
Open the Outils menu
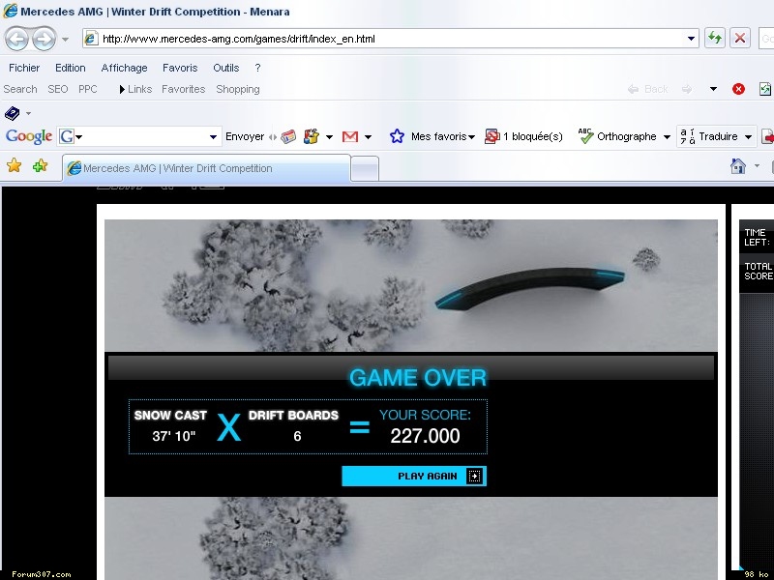(x=225, y=68)
